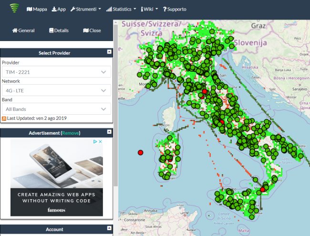Viewport: 310px width, 236px height.
Task: Open the Network dropdown showing 4G - LTE
Action: (x=56, y=90)
